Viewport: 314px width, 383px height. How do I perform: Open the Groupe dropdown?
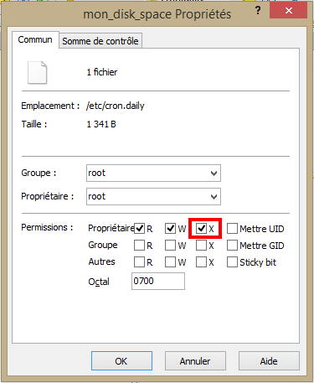[x=153, y=173]
